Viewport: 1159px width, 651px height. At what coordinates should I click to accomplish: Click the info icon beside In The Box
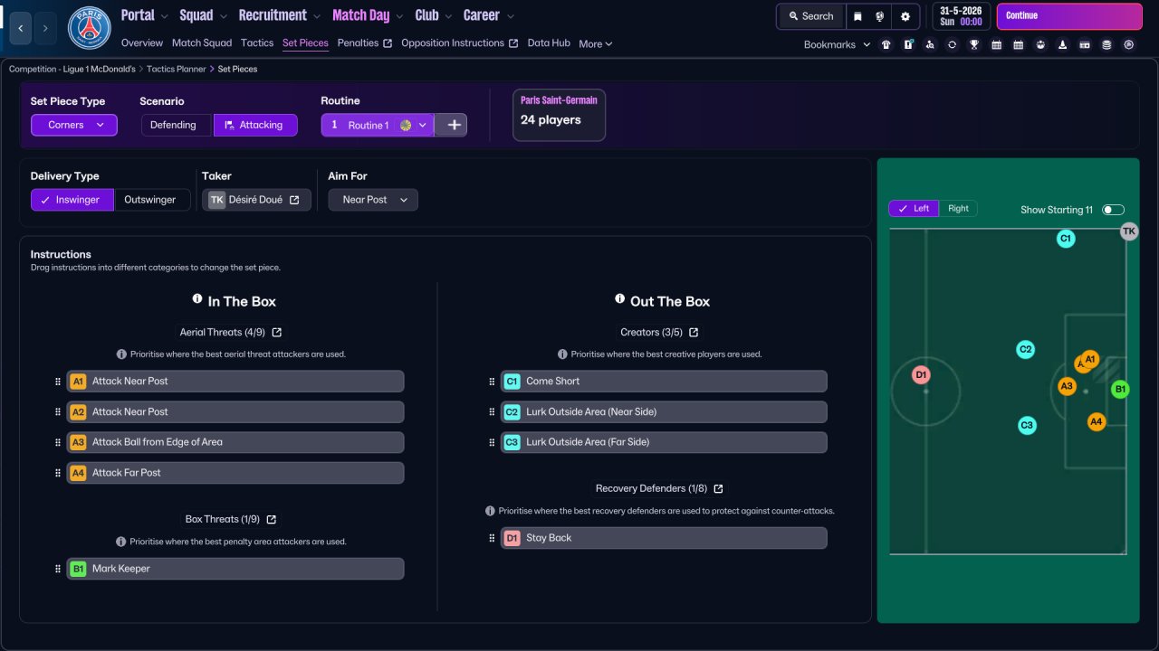coord(197,299)
